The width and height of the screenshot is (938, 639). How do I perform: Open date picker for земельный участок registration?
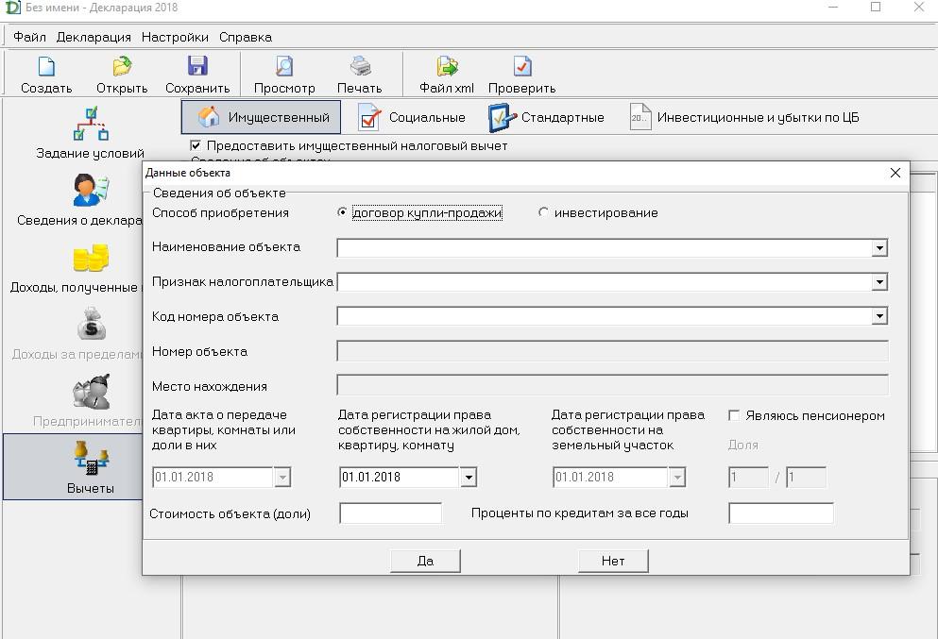[676, 477]
